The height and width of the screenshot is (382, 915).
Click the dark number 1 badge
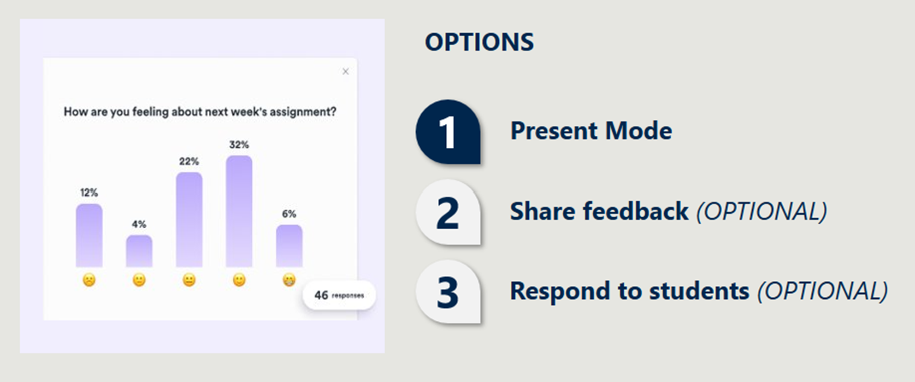(448, 132)
